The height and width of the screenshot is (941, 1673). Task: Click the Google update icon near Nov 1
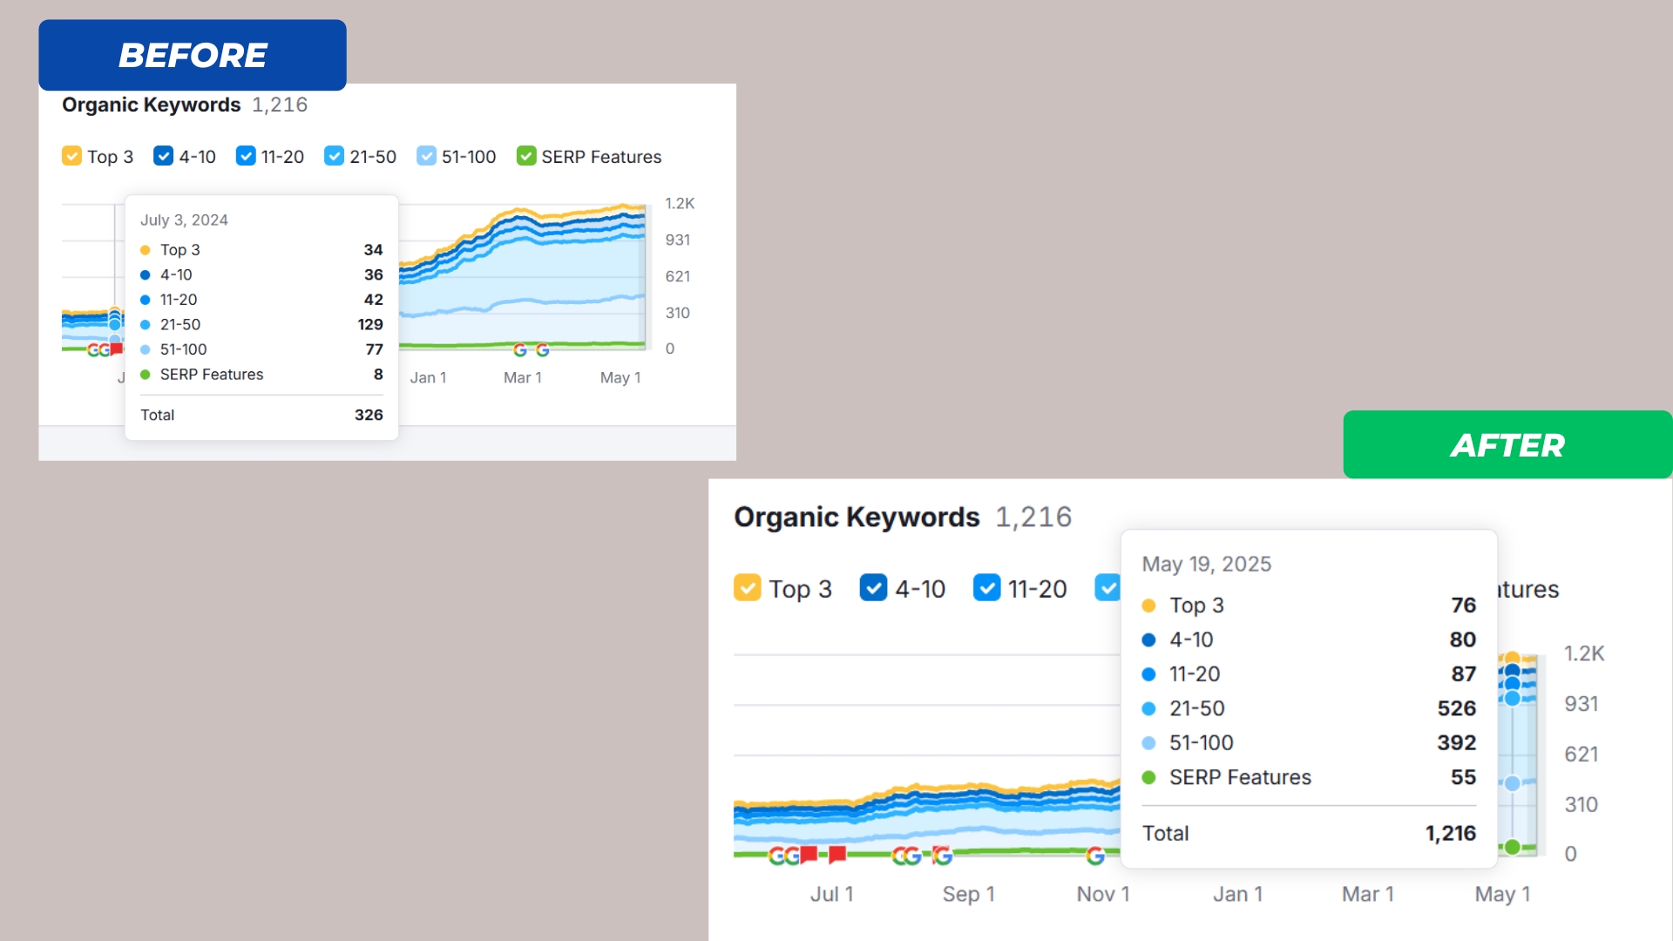point(1095,856)
